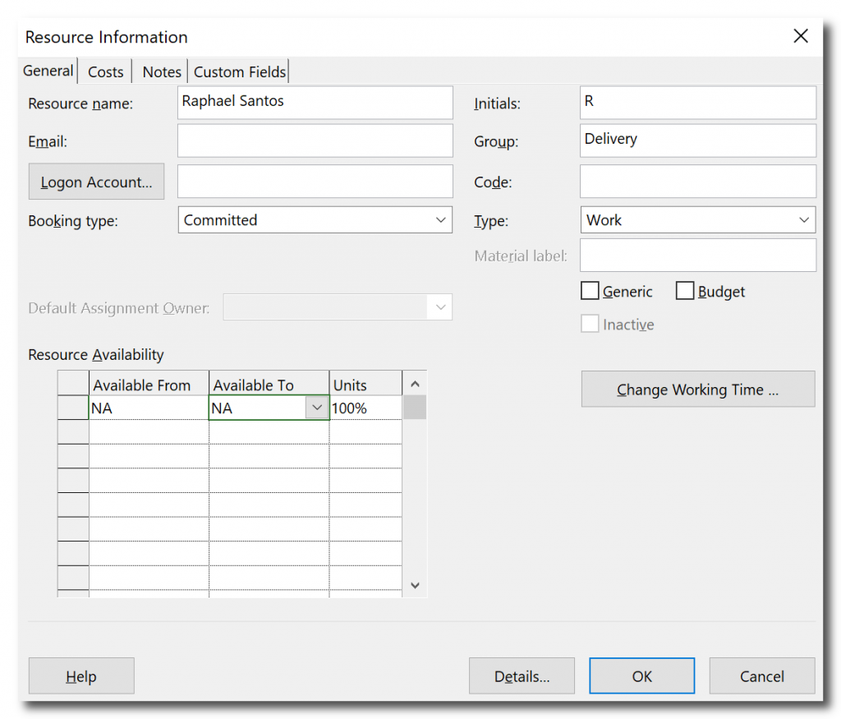Click the Code input field
The width and height of the screenshot is (841, 719).
(x=698, y=182)
